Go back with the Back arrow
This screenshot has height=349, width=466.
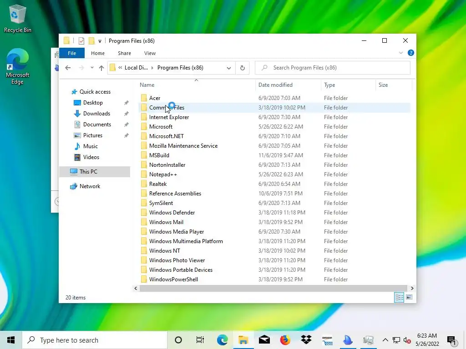[x=68, y=68]
